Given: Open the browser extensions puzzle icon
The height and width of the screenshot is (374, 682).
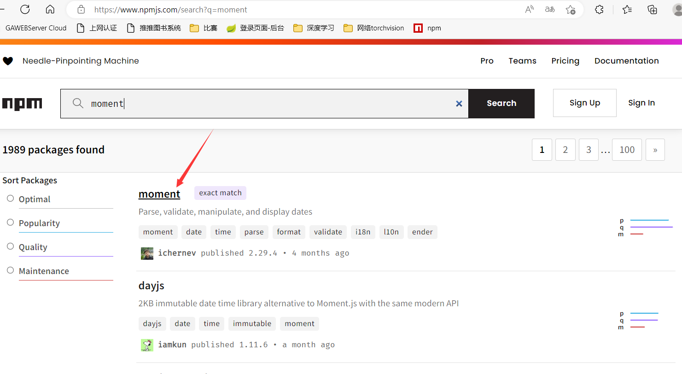Looking at the screenshot, I should pos(599,9).
